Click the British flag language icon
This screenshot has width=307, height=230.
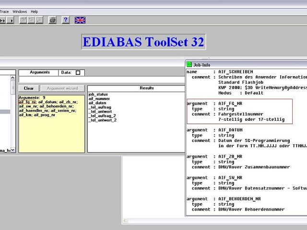[80, 20]
